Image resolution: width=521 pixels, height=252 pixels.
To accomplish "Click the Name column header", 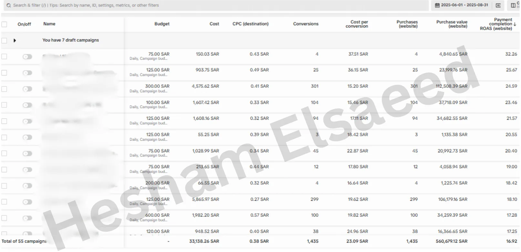I will pyautogui.click(x=49, y=24).
